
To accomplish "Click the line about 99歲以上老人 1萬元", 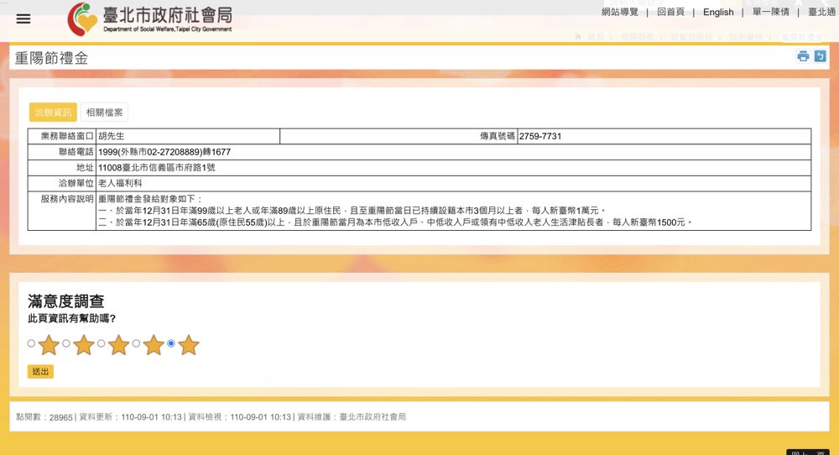I will coord(352,211).
